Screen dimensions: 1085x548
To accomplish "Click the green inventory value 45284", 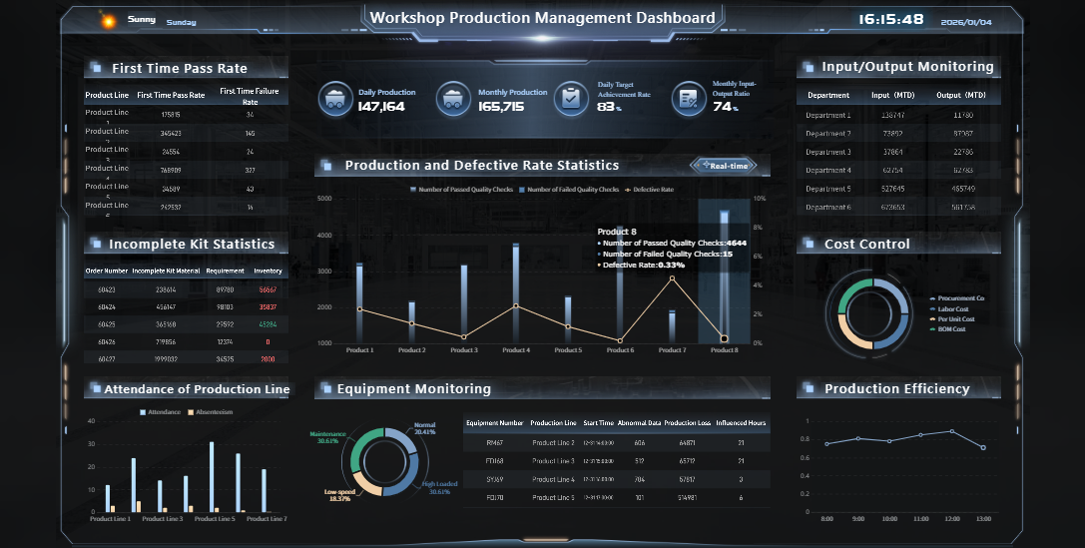I will [268, 323].
